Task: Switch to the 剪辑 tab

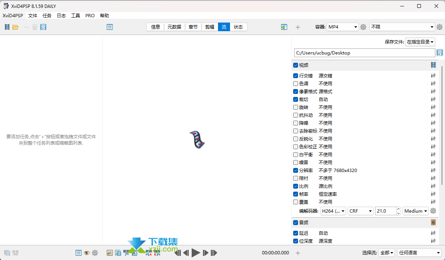Action: click(210, 27)
